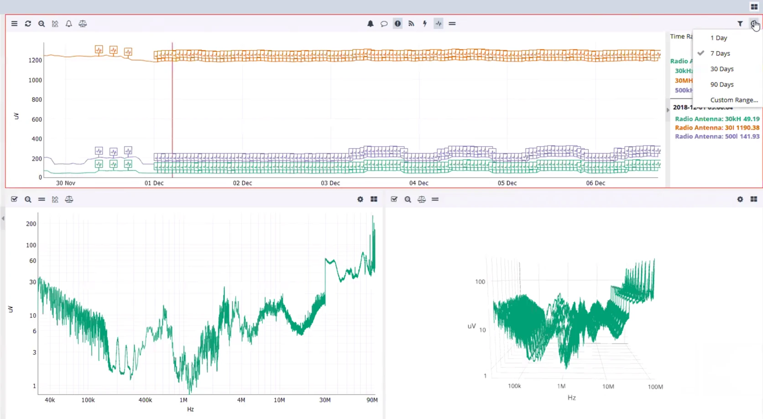The width and height of the screenshot is (763, 419).
Task: Click zoom out magnifier in trend toolbar
Action: (x=42, y=24)
